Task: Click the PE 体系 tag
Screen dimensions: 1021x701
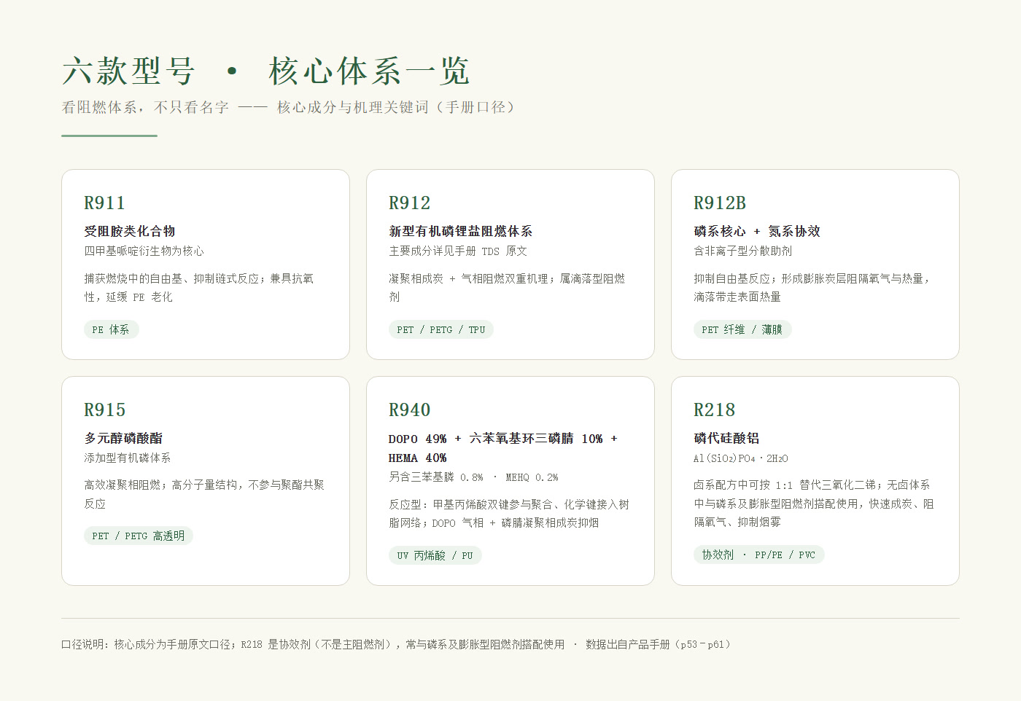Action: point(111,329)
